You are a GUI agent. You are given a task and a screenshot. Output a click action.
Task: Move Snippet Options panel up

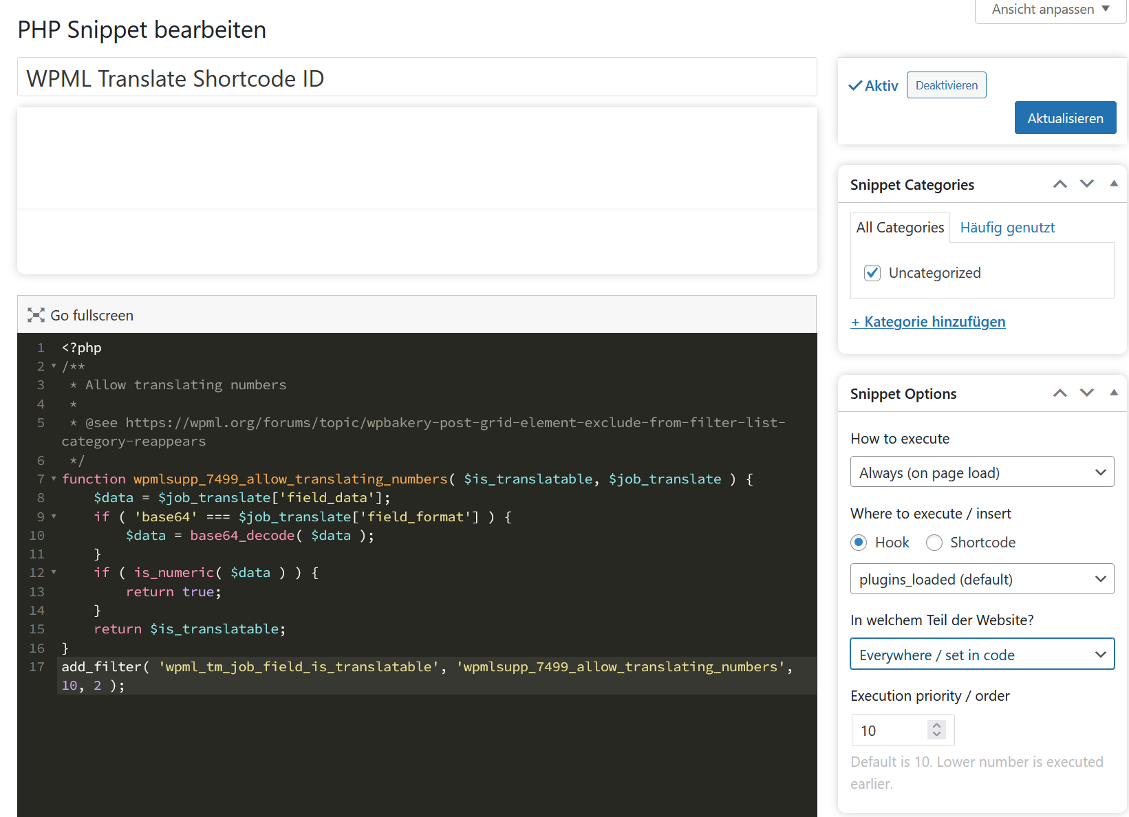click(x=1060, y=393)
